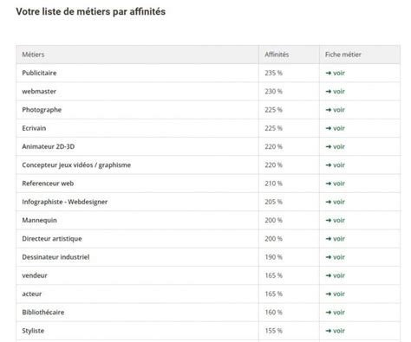Select the acteur job name
This screenshot has width=411, height=342.
(32, 294)
